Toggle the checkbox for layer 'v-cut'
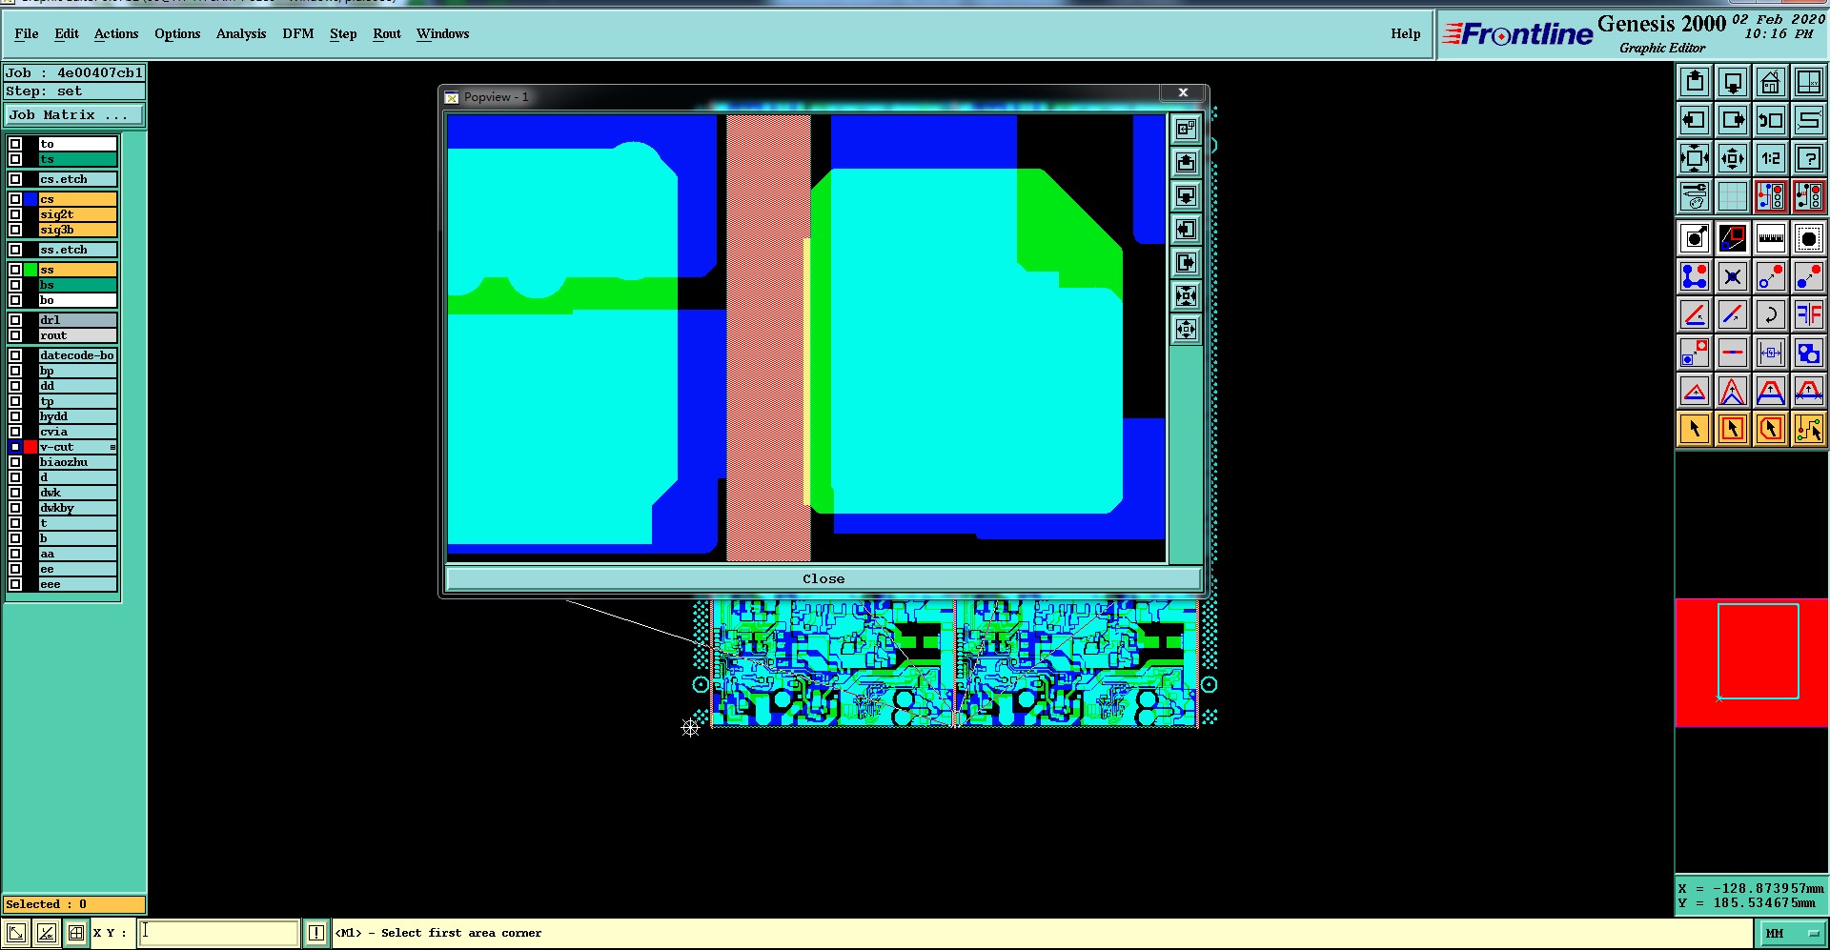Viewport: 1830px width, 950px height. pyautogui.click(x=15, y=447)
